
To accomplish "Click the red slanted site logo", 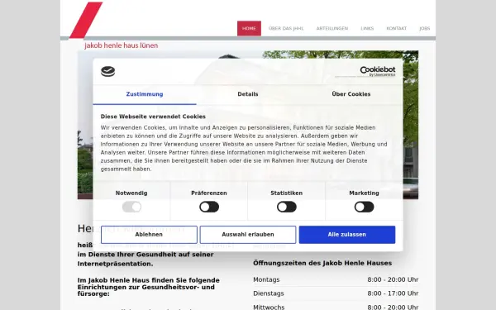I will click(x=86, y=20).
